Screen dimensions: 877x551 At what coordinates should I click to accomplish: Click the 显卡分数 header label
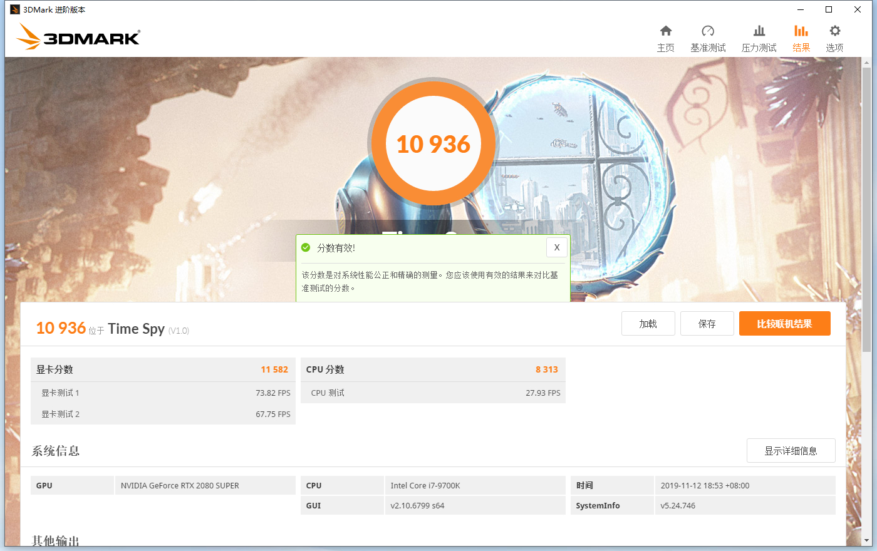coord(54,369)
